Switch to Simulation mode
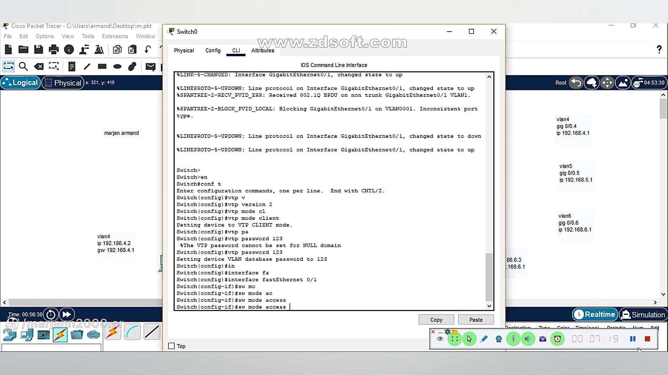 pos(643,315)
